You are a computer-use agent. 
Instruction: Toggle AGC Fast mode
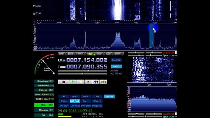(75, 101)
